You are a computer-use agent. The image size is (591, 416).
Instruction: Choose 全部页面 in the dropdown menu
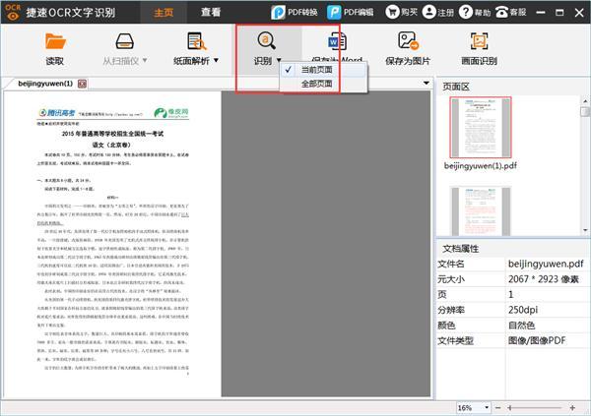point(323,84)
